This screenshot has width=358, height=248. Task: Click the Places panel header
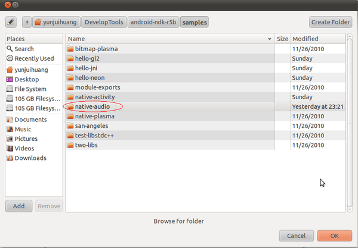pos(34,39)
